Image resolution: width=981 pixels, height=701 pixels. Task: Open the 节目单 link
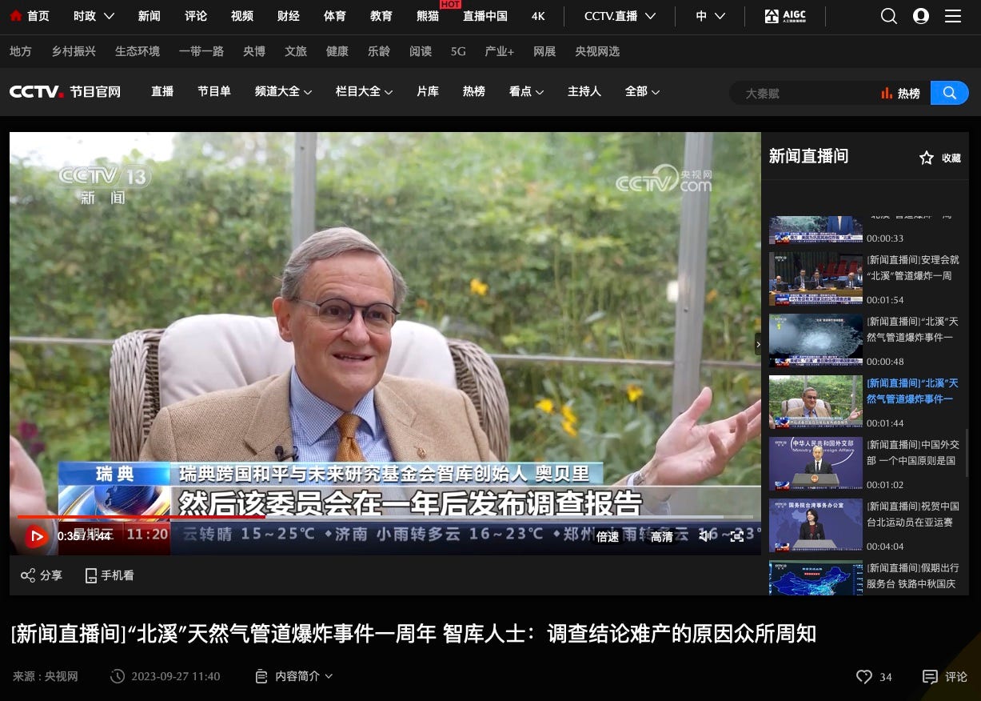point(214,92)
